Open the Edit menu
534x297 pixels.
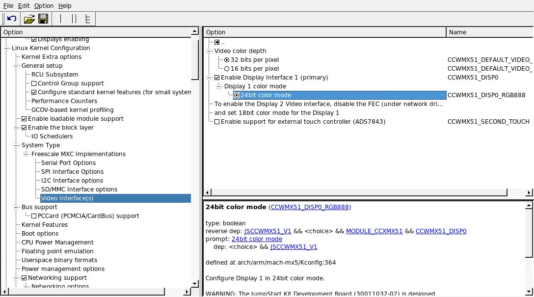click(x=24, y=5)
